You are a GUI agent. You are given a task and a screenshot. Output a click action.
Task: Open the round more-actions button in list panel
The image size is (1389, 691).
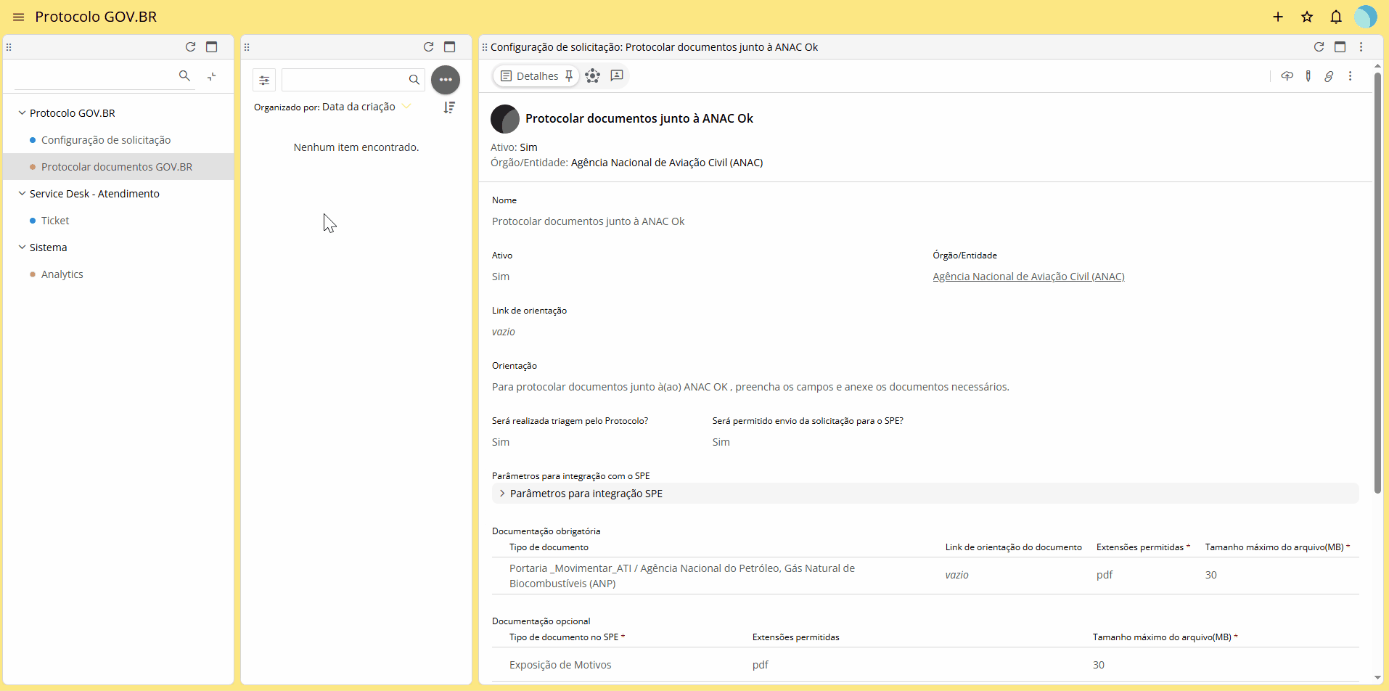(446, 80)
